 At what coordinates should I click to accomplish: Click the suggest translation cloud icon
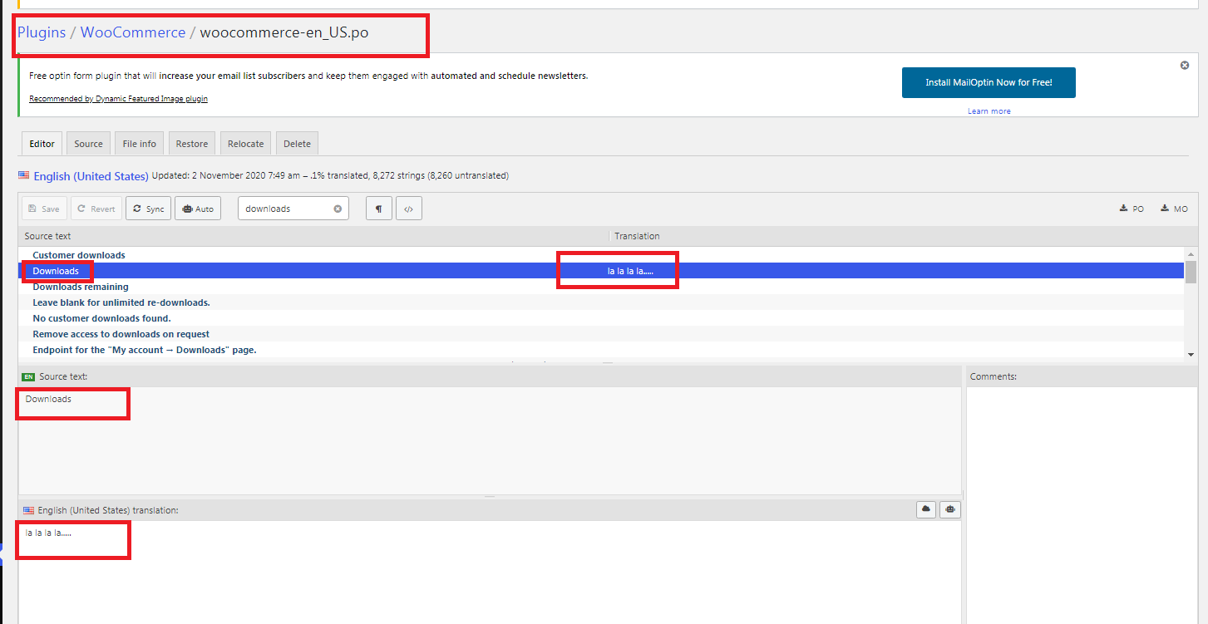tap(926, 509)
